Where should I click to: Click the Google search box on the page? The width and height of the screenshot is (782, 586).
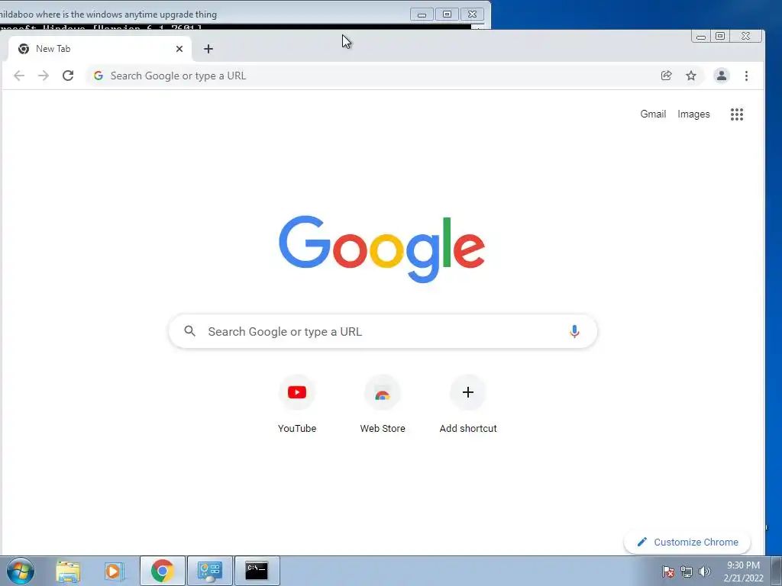click(383, 331)
